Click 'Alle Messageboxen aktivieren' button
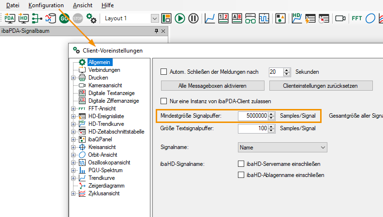Image resolution: width=383 pixels, height=217 pixels. [x=212, y=86]
